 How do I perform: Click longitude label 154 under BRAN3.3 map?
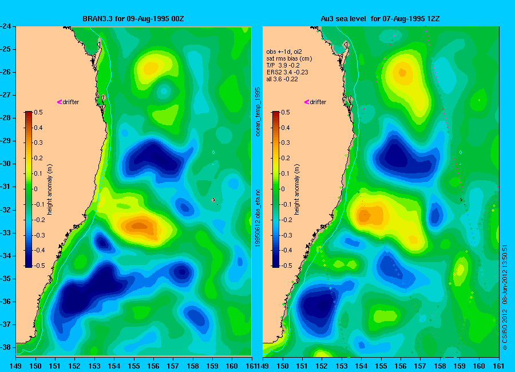(x=114, y=366)
